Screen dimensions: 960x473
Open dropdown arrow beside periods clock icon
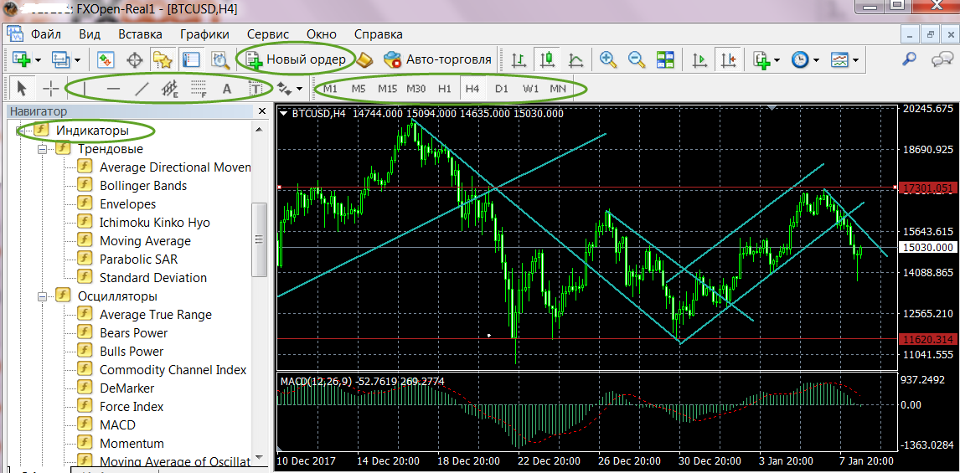817,60
